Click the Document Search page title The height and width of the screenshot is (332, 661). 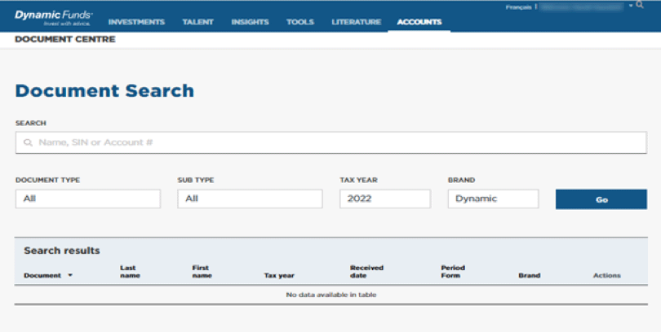[104, 91]
